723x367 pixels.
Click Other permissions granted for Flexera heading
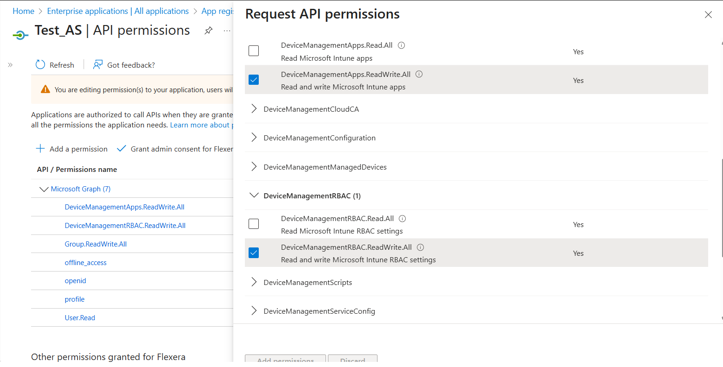click(x=108, y=357)
